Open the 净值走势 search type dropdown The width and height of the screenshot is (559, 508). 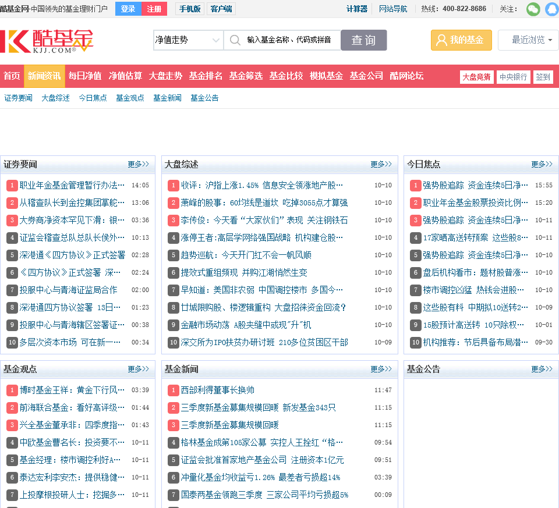click(188, 40)
